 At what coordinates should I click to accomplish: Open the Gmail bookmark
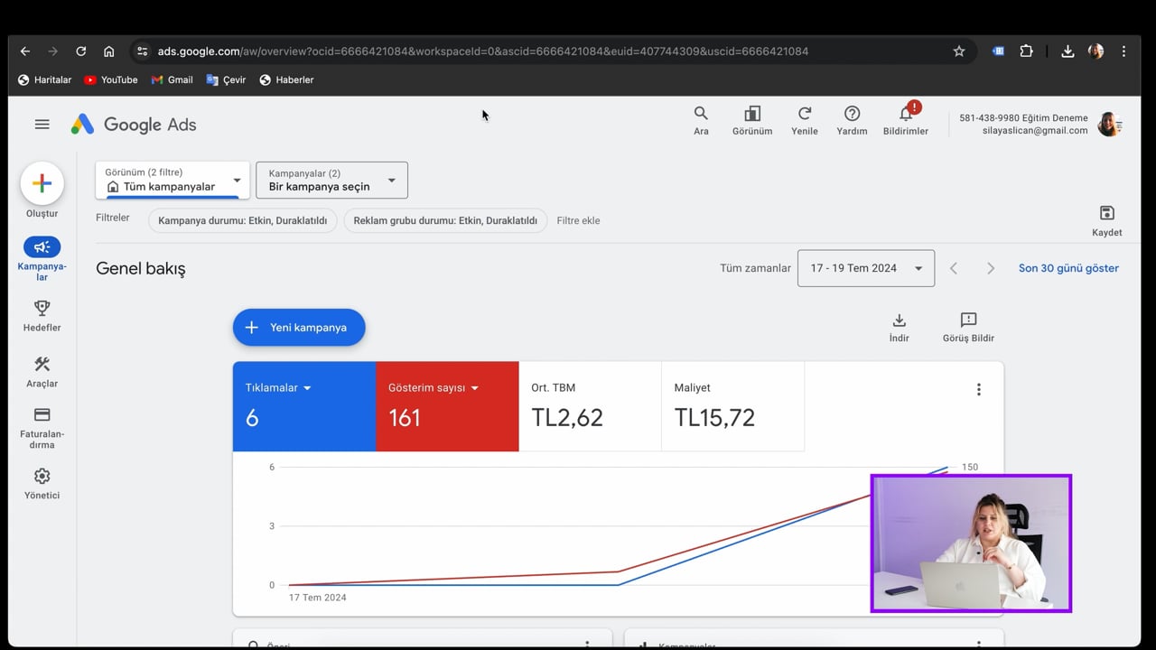coord(172,79)
